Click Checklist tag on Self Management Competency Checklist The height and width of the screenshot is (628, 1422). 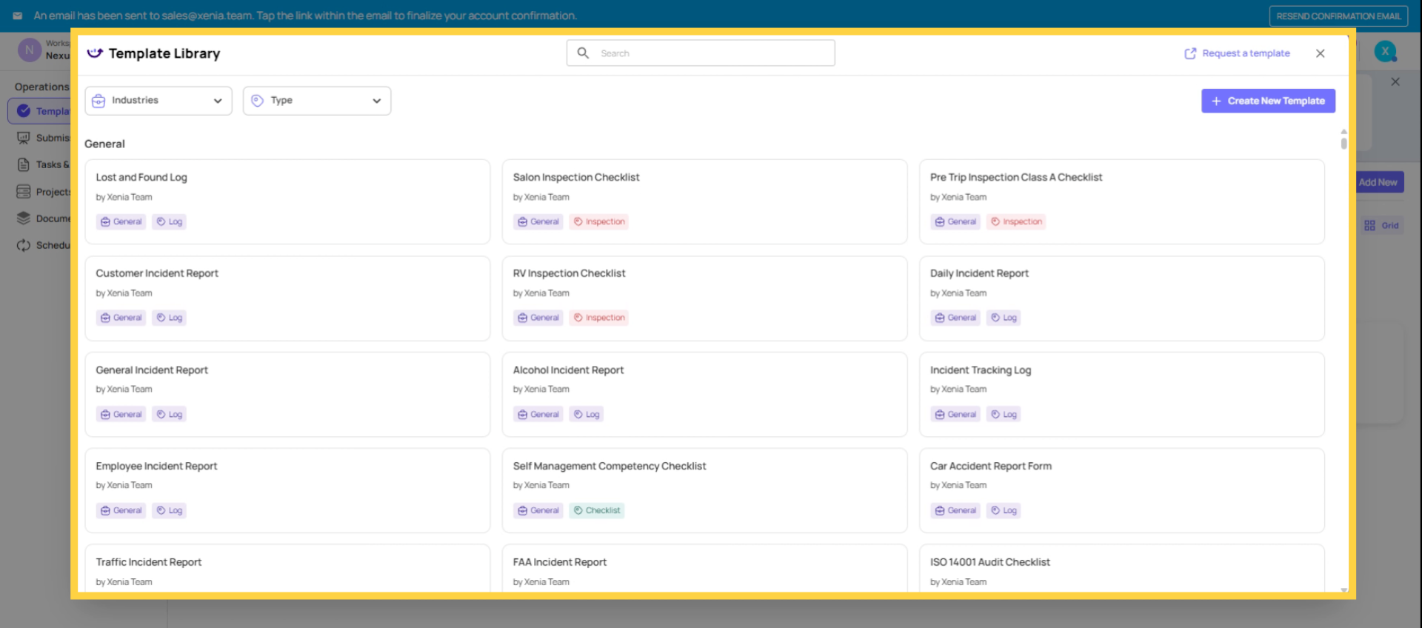point(596,510)
